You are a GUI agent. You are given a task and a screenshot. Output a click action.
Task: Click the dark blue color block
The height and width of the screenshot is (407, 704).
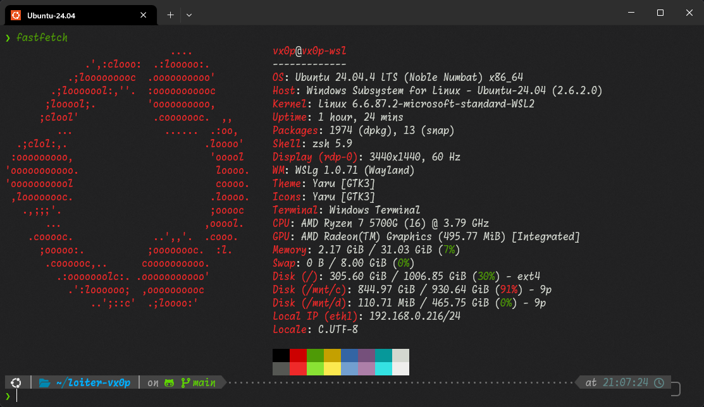[x=349, y=355]
